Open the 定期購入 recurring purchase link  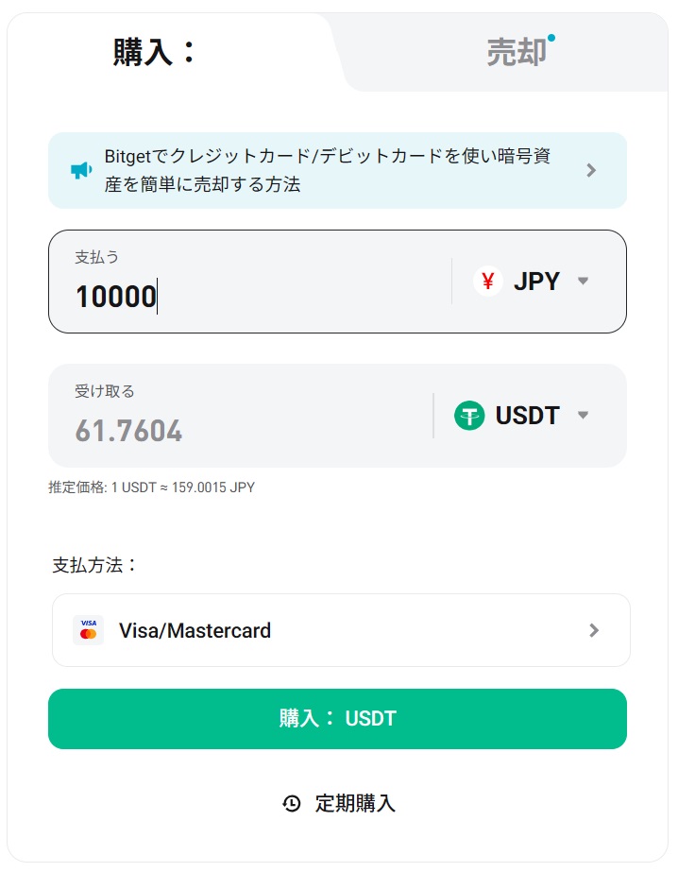(x=355, y=804)
